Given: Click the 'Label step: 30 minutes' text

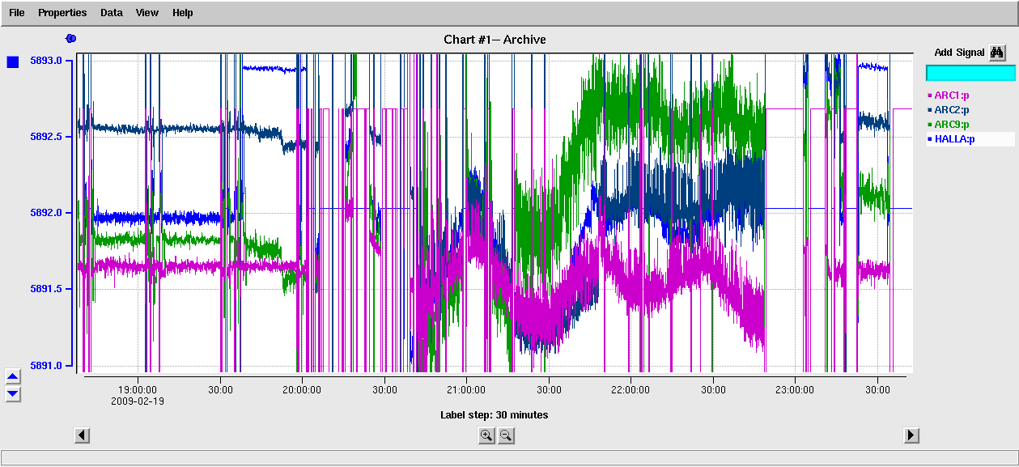Looking at the screenshot, I should point(494,415).
